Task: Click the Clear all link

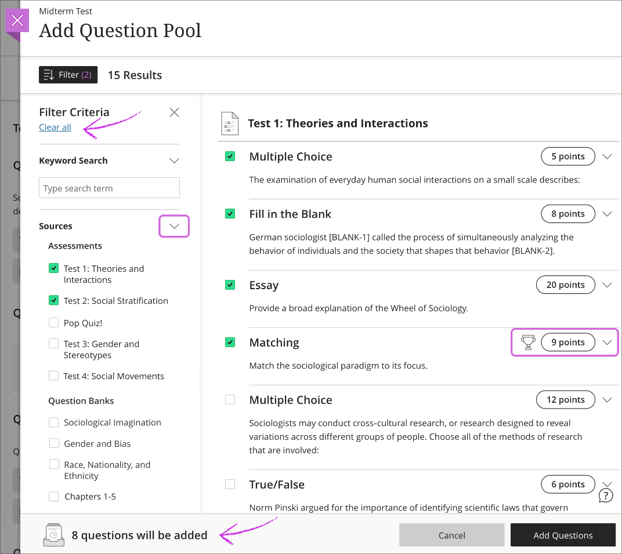Action: point(55,127)
